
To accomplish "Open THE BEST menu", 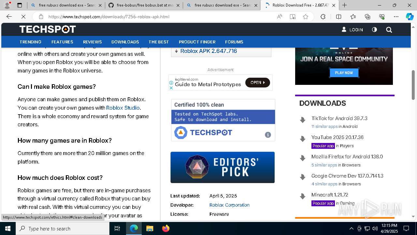I will click(159, 42).
